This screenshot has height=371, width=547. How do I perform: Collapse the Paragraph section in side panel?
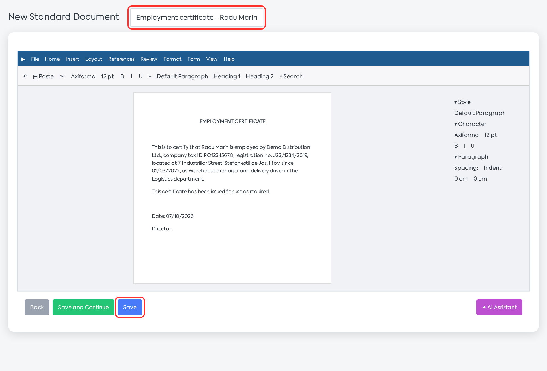(471, 157)
